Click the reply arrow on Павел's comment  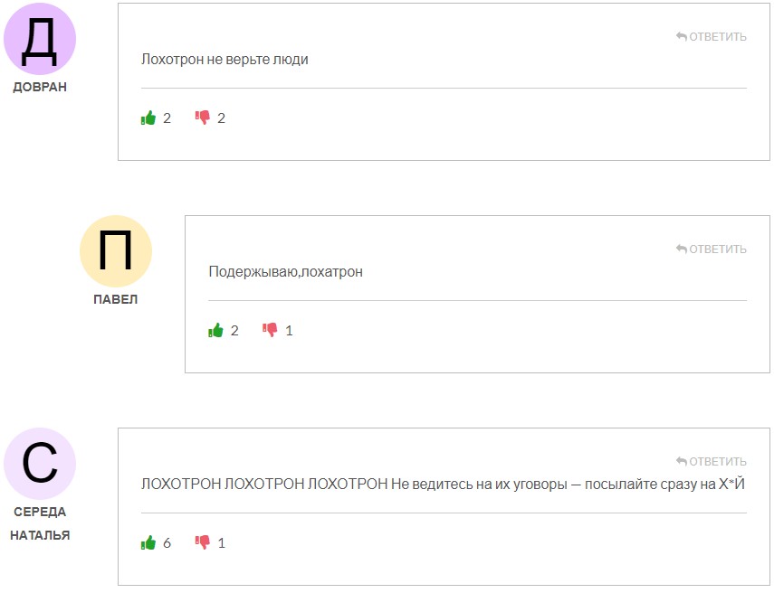click(679, 249)
